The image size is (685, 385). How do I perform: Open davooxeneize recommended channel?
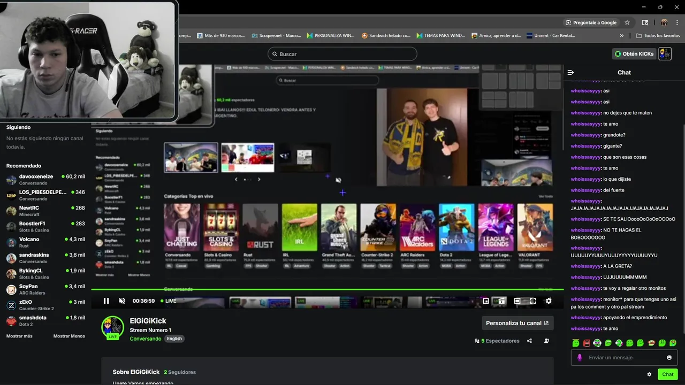click(x=45, y=180)
